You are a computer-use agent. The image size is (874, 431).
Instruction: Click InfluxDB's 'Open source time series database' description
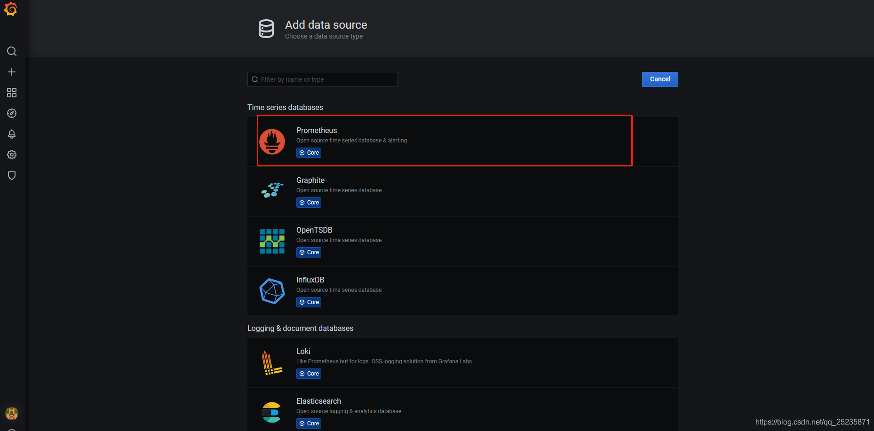339,290
